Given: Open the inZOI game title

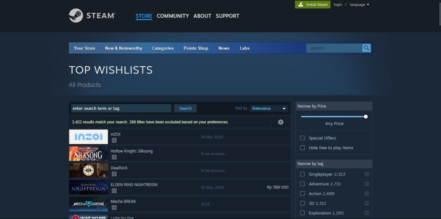Looking at the screenshot, I should coord(115,134).
